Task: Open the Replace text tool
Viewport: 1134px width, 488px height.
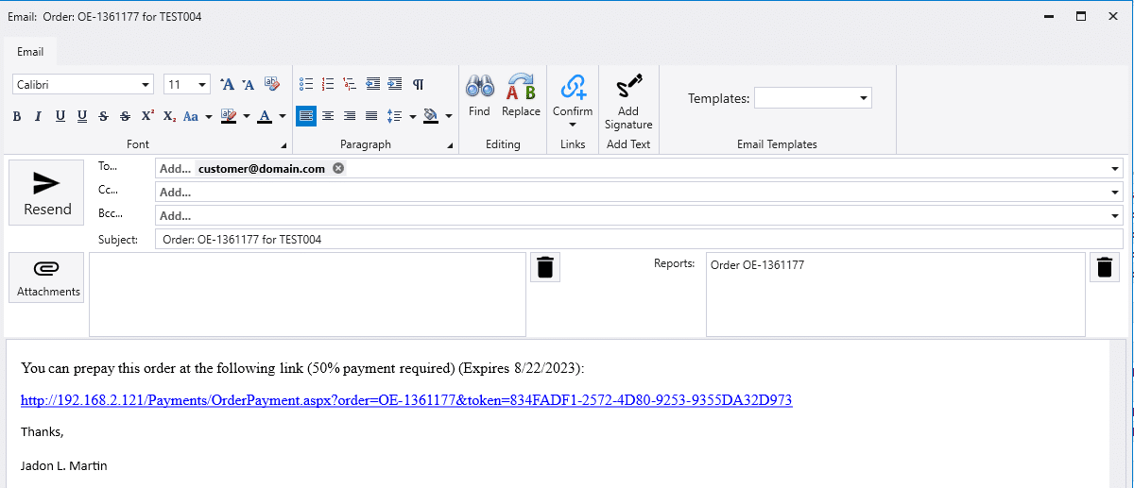Action: click(521, 95)
